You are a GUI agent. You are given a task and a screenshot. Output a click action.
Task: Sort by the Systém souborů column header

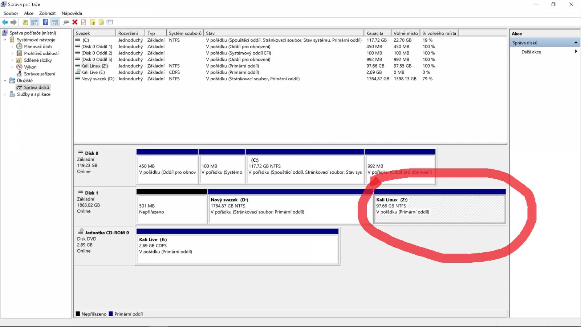click(x=185, y=33)
